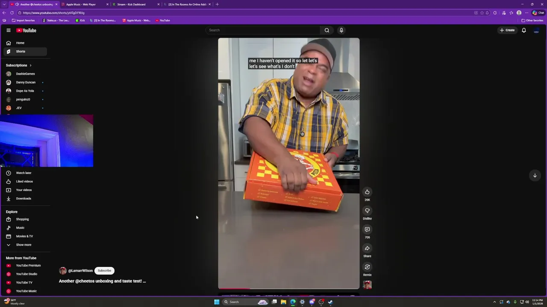Open the YouTube hamburger guide menu
Image resolution: width=547 pixels, height=307 pixels.
(x=8, y=30)
